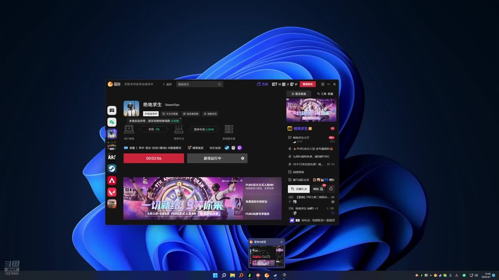Select the Apex Legends icon in sidebar
The width and height of the screenshot is (499, 280).
tap(112, 180)
